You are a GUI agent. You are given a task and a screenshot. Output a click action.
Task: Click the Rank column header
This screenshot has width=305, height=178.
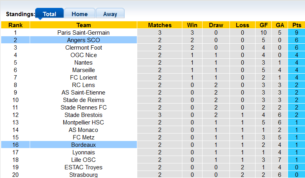15,25
